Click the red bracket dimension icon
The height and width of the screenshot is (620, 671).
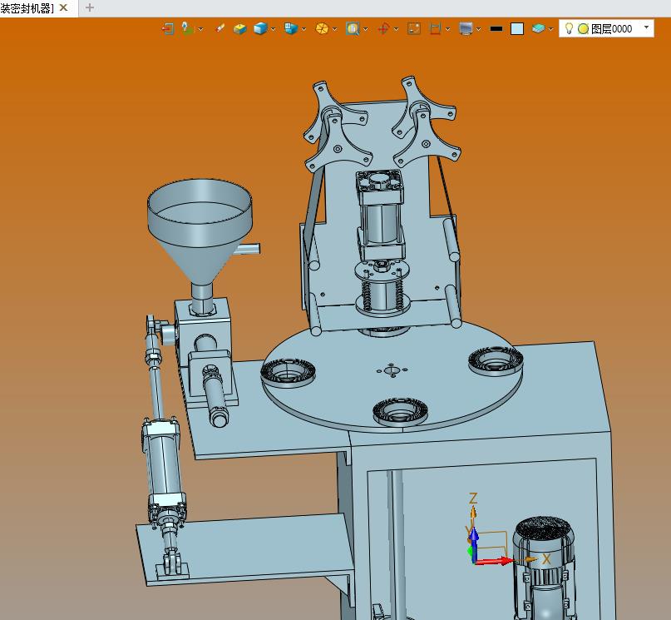point(435,28)
